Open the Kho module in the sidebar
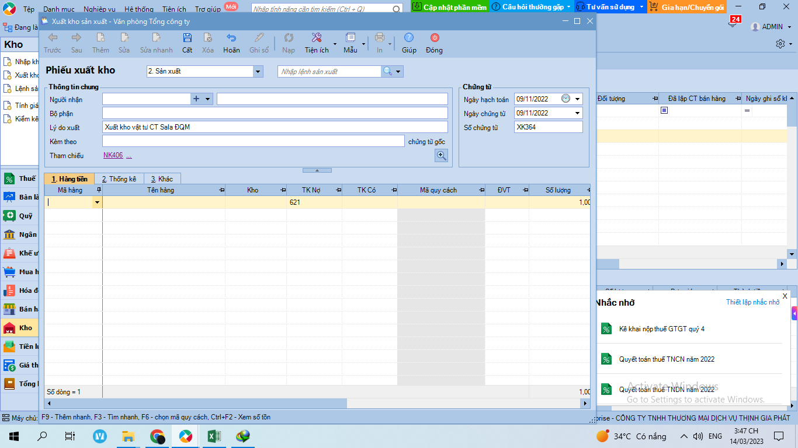 (20, 328)
